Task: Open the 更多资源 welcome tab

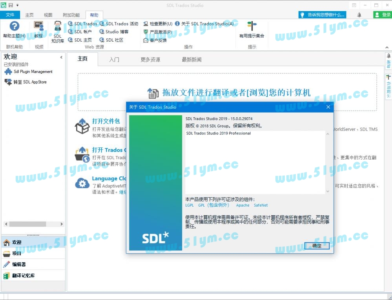Action: click(x=150, y=60)
